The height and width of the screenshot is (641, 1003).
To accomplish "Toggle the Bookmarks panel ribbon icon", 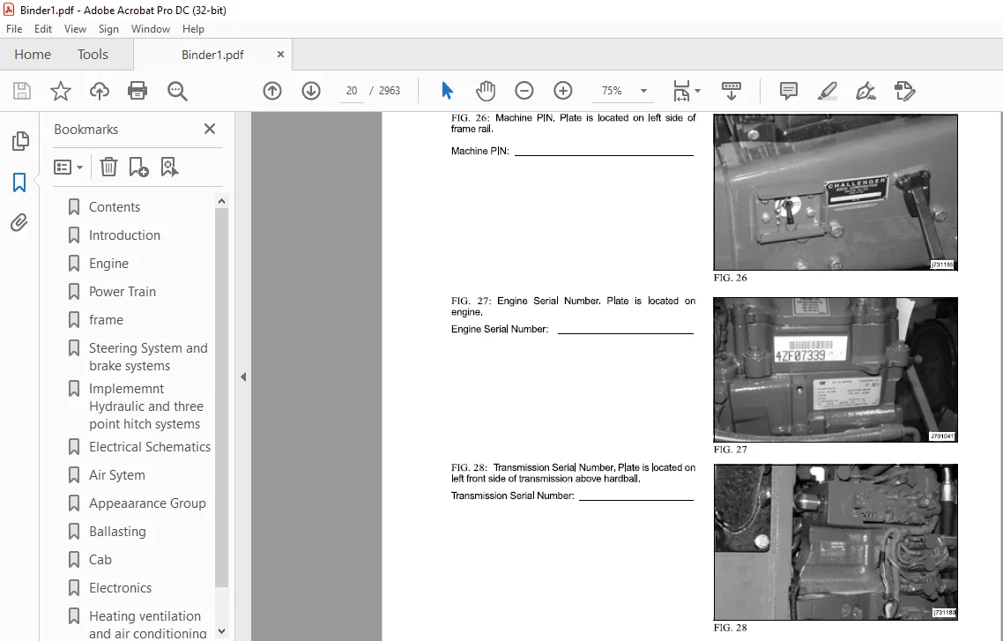I will [19, 183].
